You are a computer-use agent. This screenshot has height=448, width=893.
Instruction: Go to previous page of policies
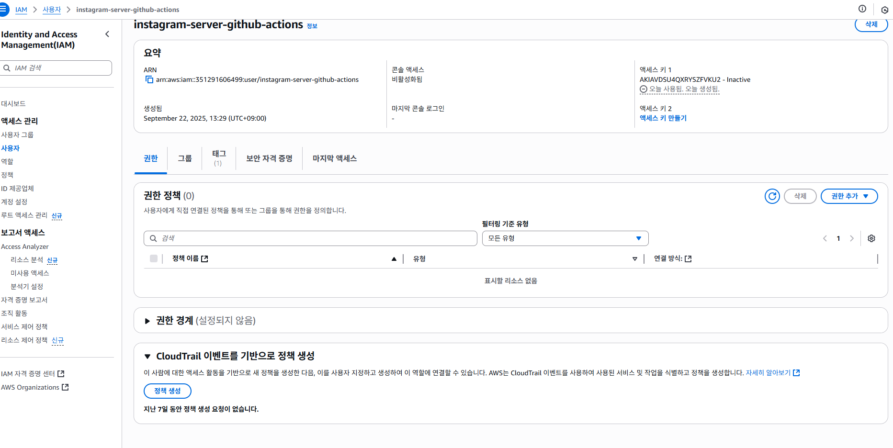pos(825,238)
